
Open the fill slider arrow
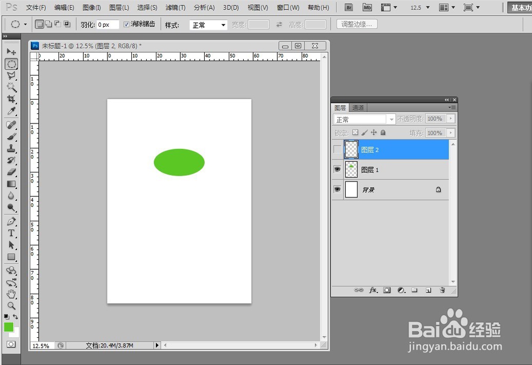click(x=451, y=133)
